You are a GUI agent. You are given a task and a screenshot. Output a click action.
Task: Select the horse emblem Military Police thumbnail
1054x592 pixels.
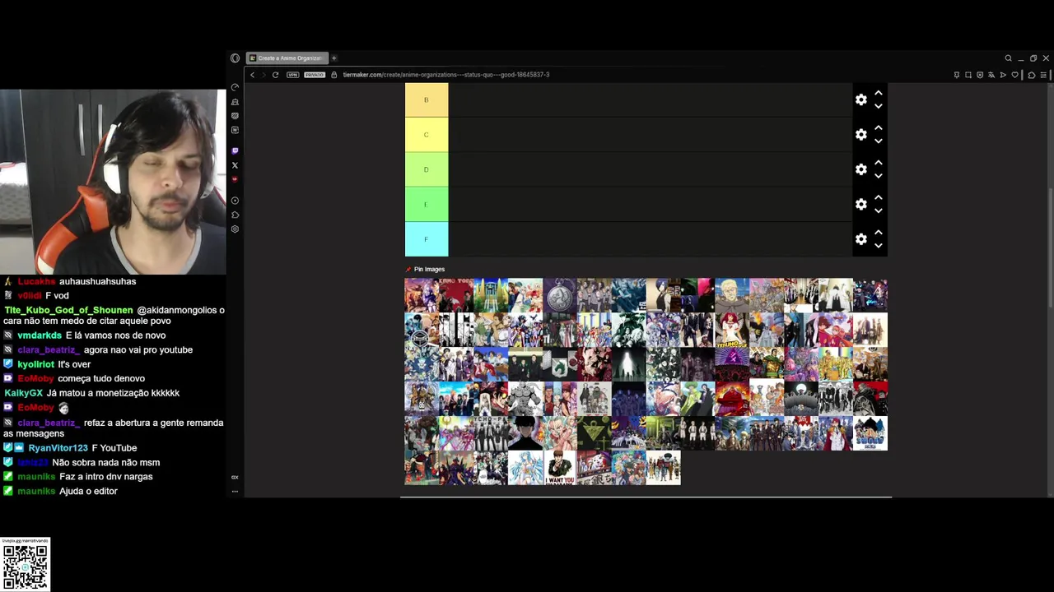coord(560,364)
